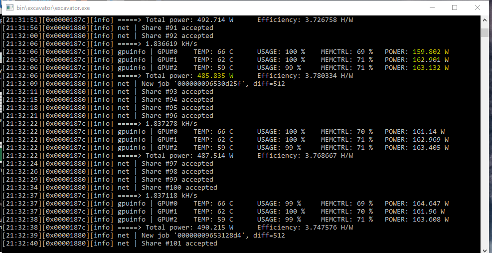Click total power 490.215 W

215,228
